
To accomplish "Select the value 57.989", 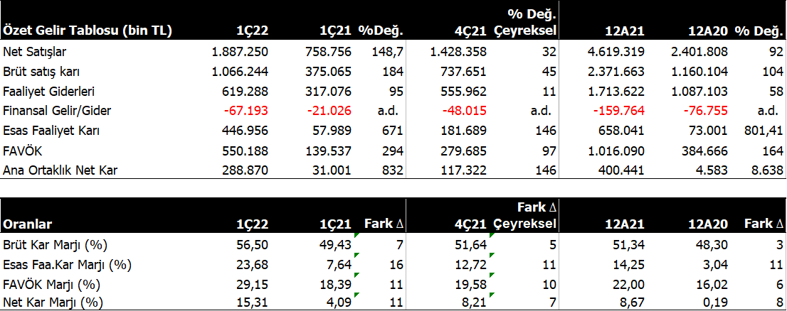I will tap(332, 131).
